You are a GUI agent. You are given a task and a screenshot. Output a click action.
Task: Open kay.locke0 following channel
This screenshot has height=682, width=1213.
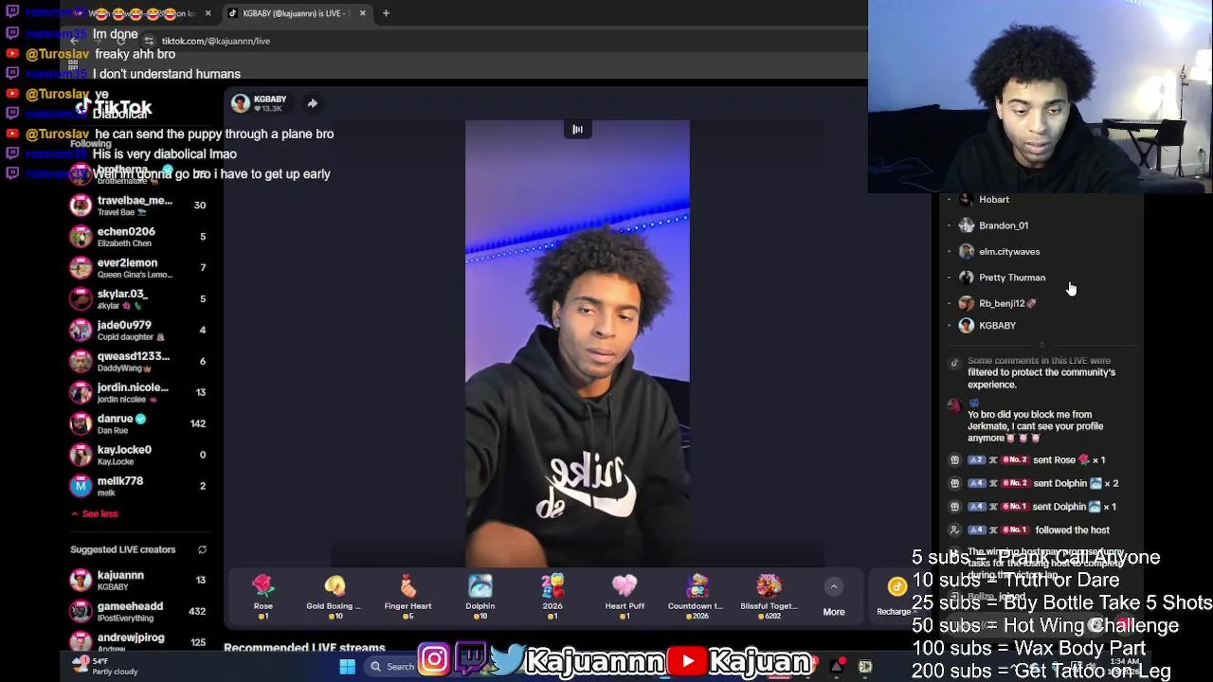[138, 455]
